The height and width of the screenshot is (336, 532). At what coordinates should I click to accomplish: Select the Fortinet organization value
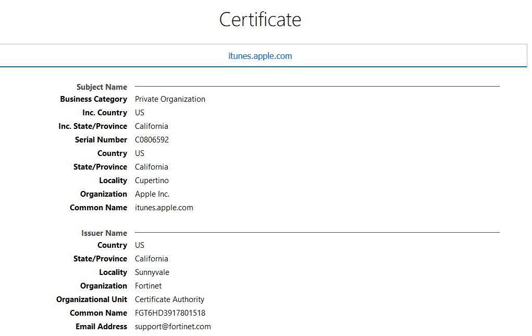tap(148, 286)
